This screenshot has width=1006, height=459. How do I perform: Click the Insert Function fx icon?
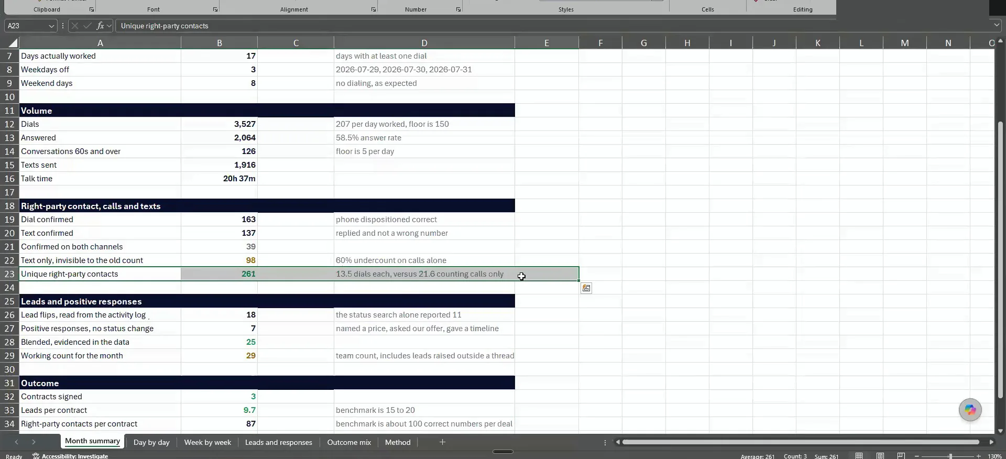[x=100, y=26]
